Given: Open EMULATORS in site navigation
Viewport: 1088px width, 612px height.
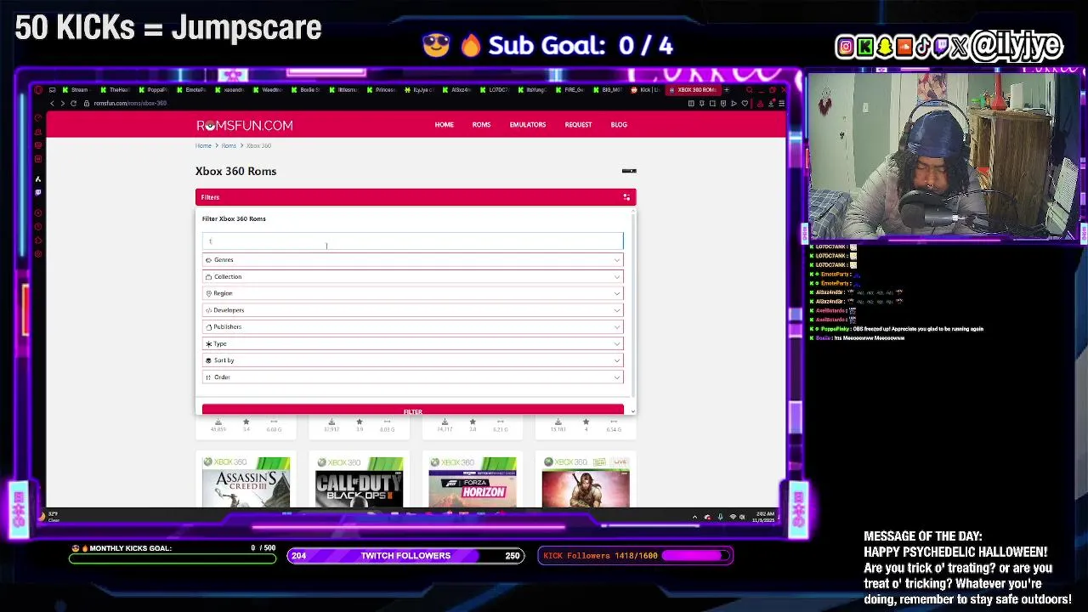Looking at the screenshot, I should [x=528, y=125].
